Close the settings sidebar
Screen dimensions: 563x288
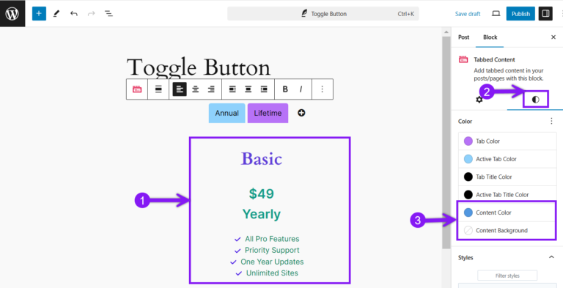tap(553, 37)
